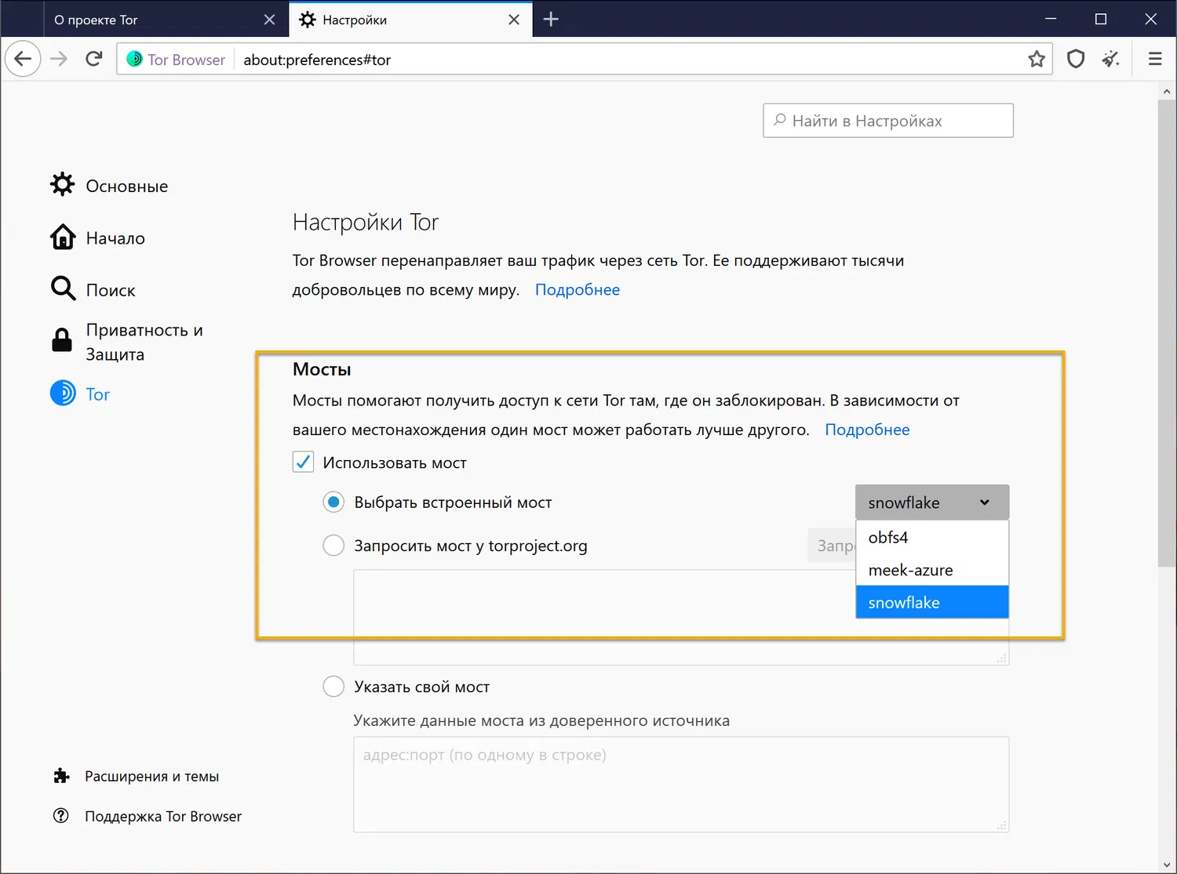Minimize the Tor Browser window

pos(1051,19)
